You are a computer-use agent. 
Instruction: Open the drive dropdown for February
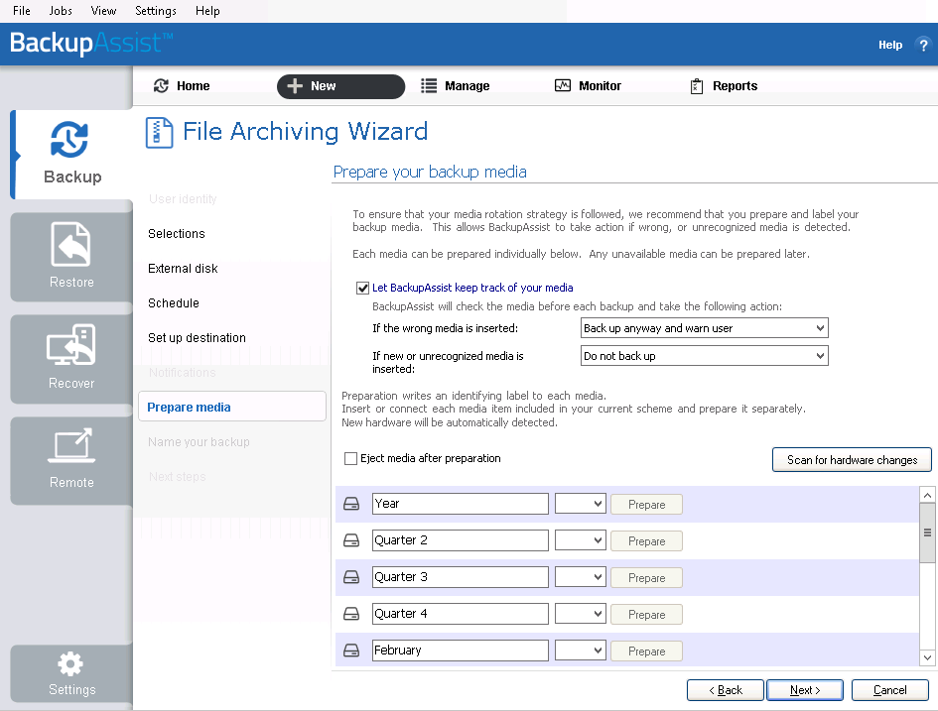click(x=581, y=651)
